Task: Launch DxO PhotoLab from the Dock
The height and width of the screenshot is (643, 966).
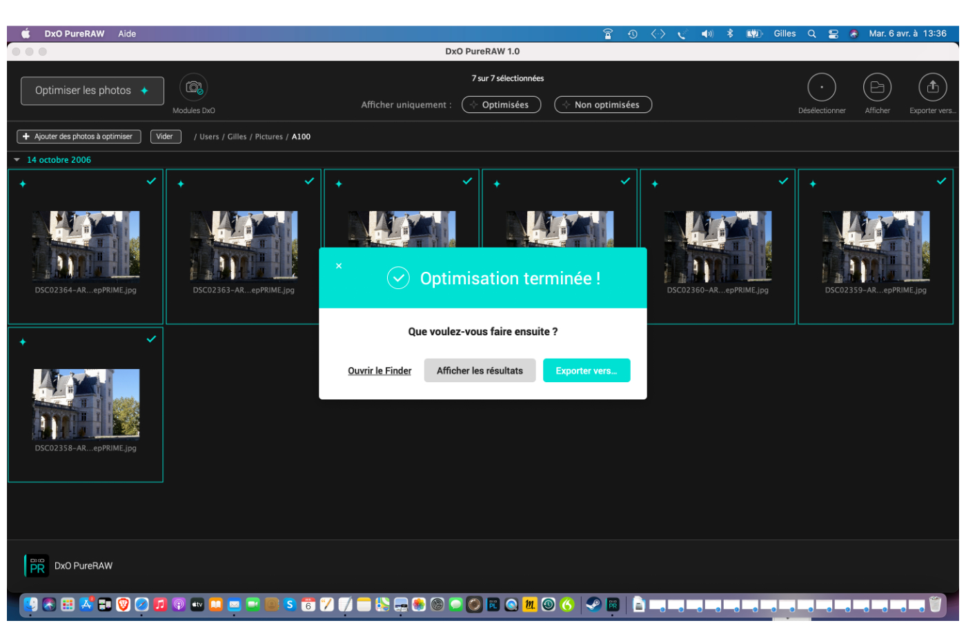Action: point(493,604)
